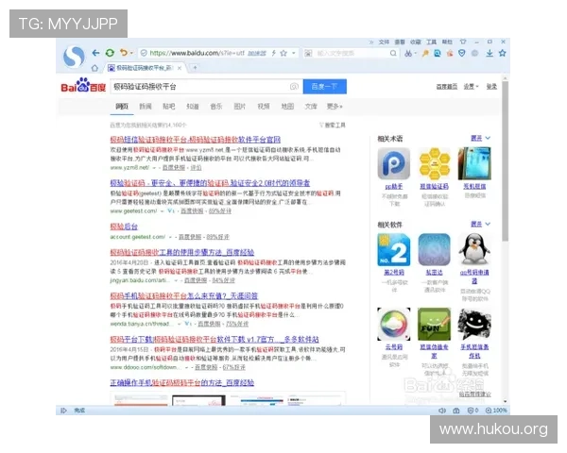
Task: Click the camera image-search icon in search box
Action: [294, 87]
